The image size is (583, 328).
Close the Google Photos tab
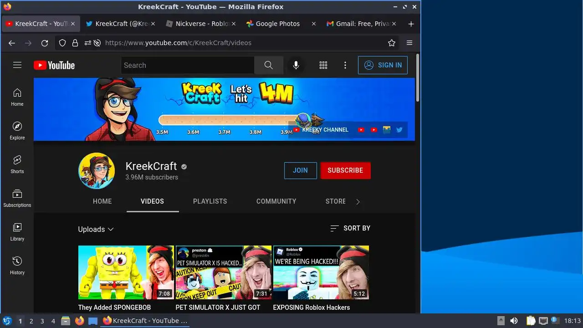point(313,24)
